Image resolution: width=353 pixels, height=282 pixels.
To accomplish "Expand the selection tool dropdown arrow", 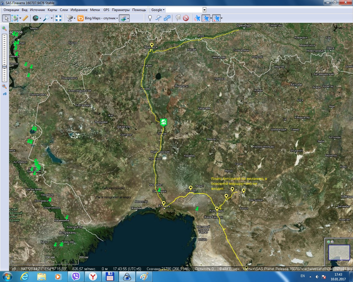I will tap(20, 18).
